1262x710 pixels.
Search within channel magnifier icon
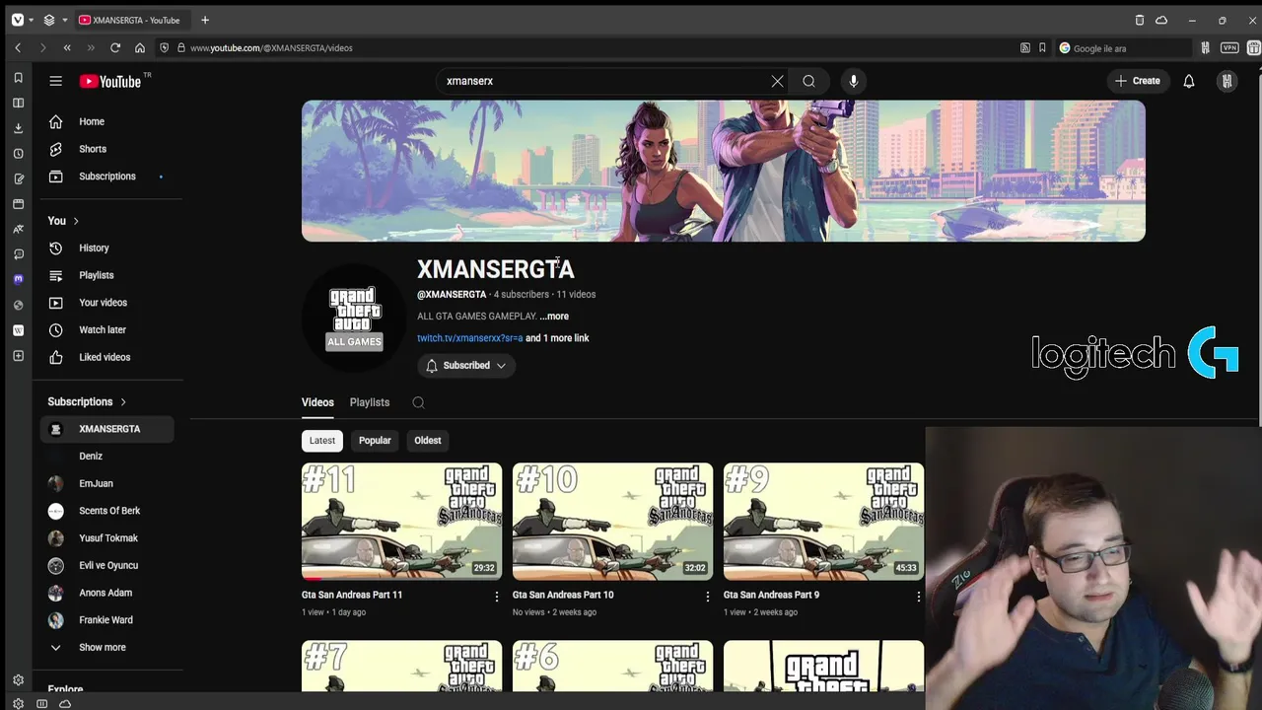(x=418, y=402)
